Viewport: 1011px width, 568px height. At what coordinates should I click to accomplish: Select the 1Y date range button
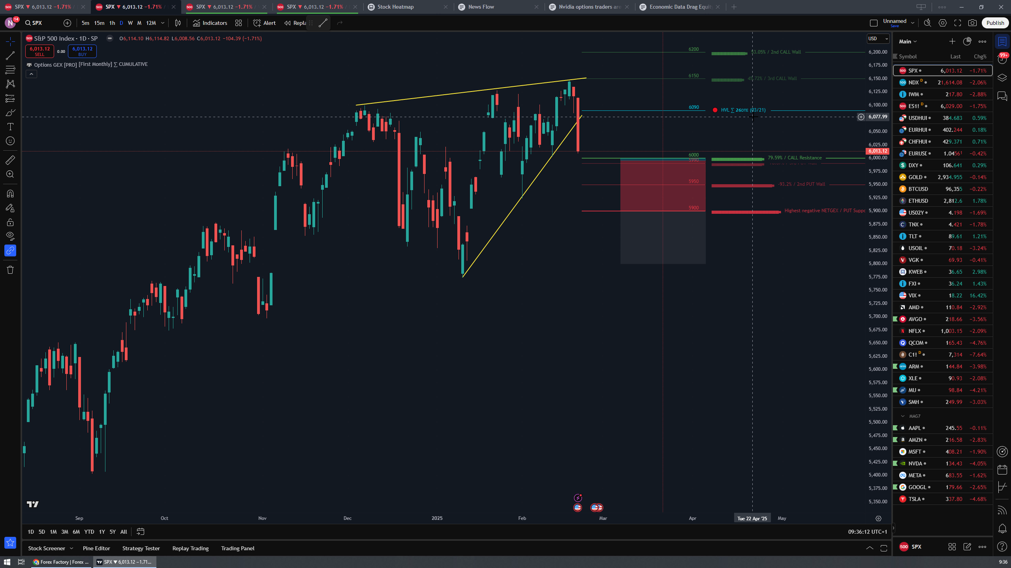point(102,532)
